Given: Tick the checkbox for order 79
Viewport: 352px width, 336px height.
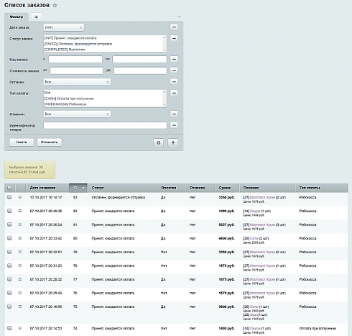Looking at the screenshot, I should pyautogui.click(x=9, y=252).
